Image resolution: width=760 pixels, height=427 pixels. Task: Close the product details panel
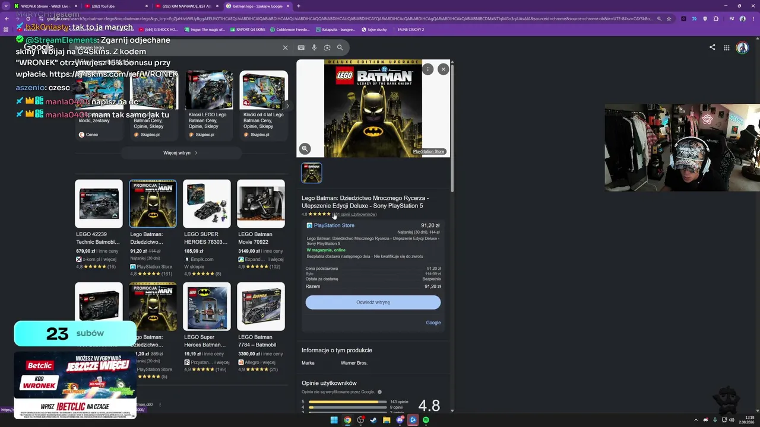point(443,69)
